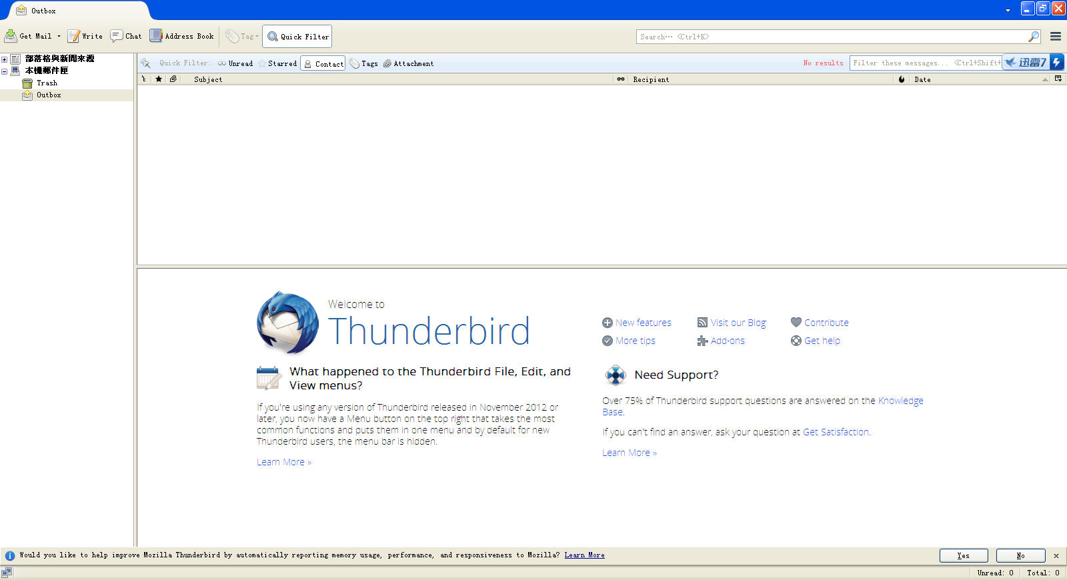
Task: Toggle the Attachment quick filter
Action: click(408, 63)
